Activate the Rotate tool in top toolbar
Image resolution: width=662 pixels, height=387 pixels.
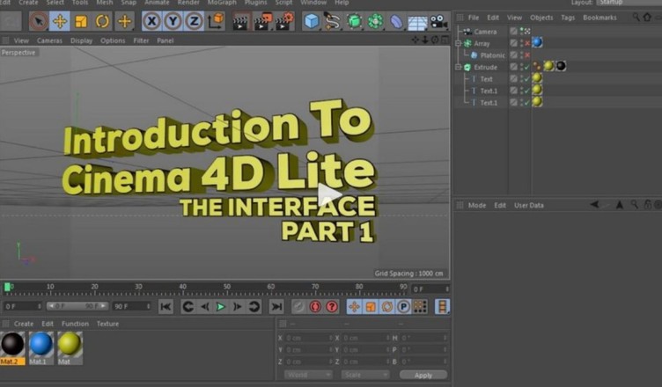point(102,21)
